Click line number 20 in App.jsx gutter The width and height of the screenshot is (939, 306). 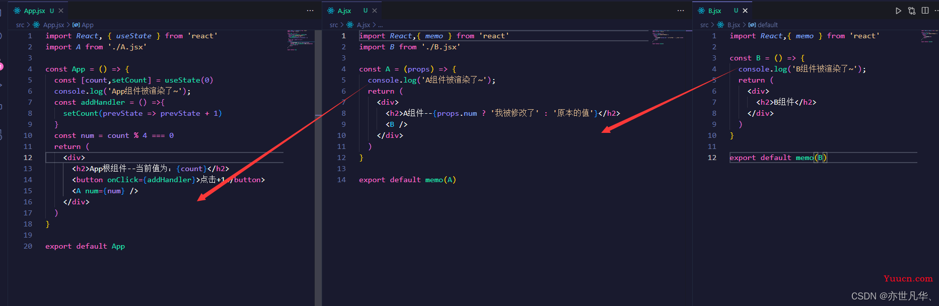tap(28, 246)
